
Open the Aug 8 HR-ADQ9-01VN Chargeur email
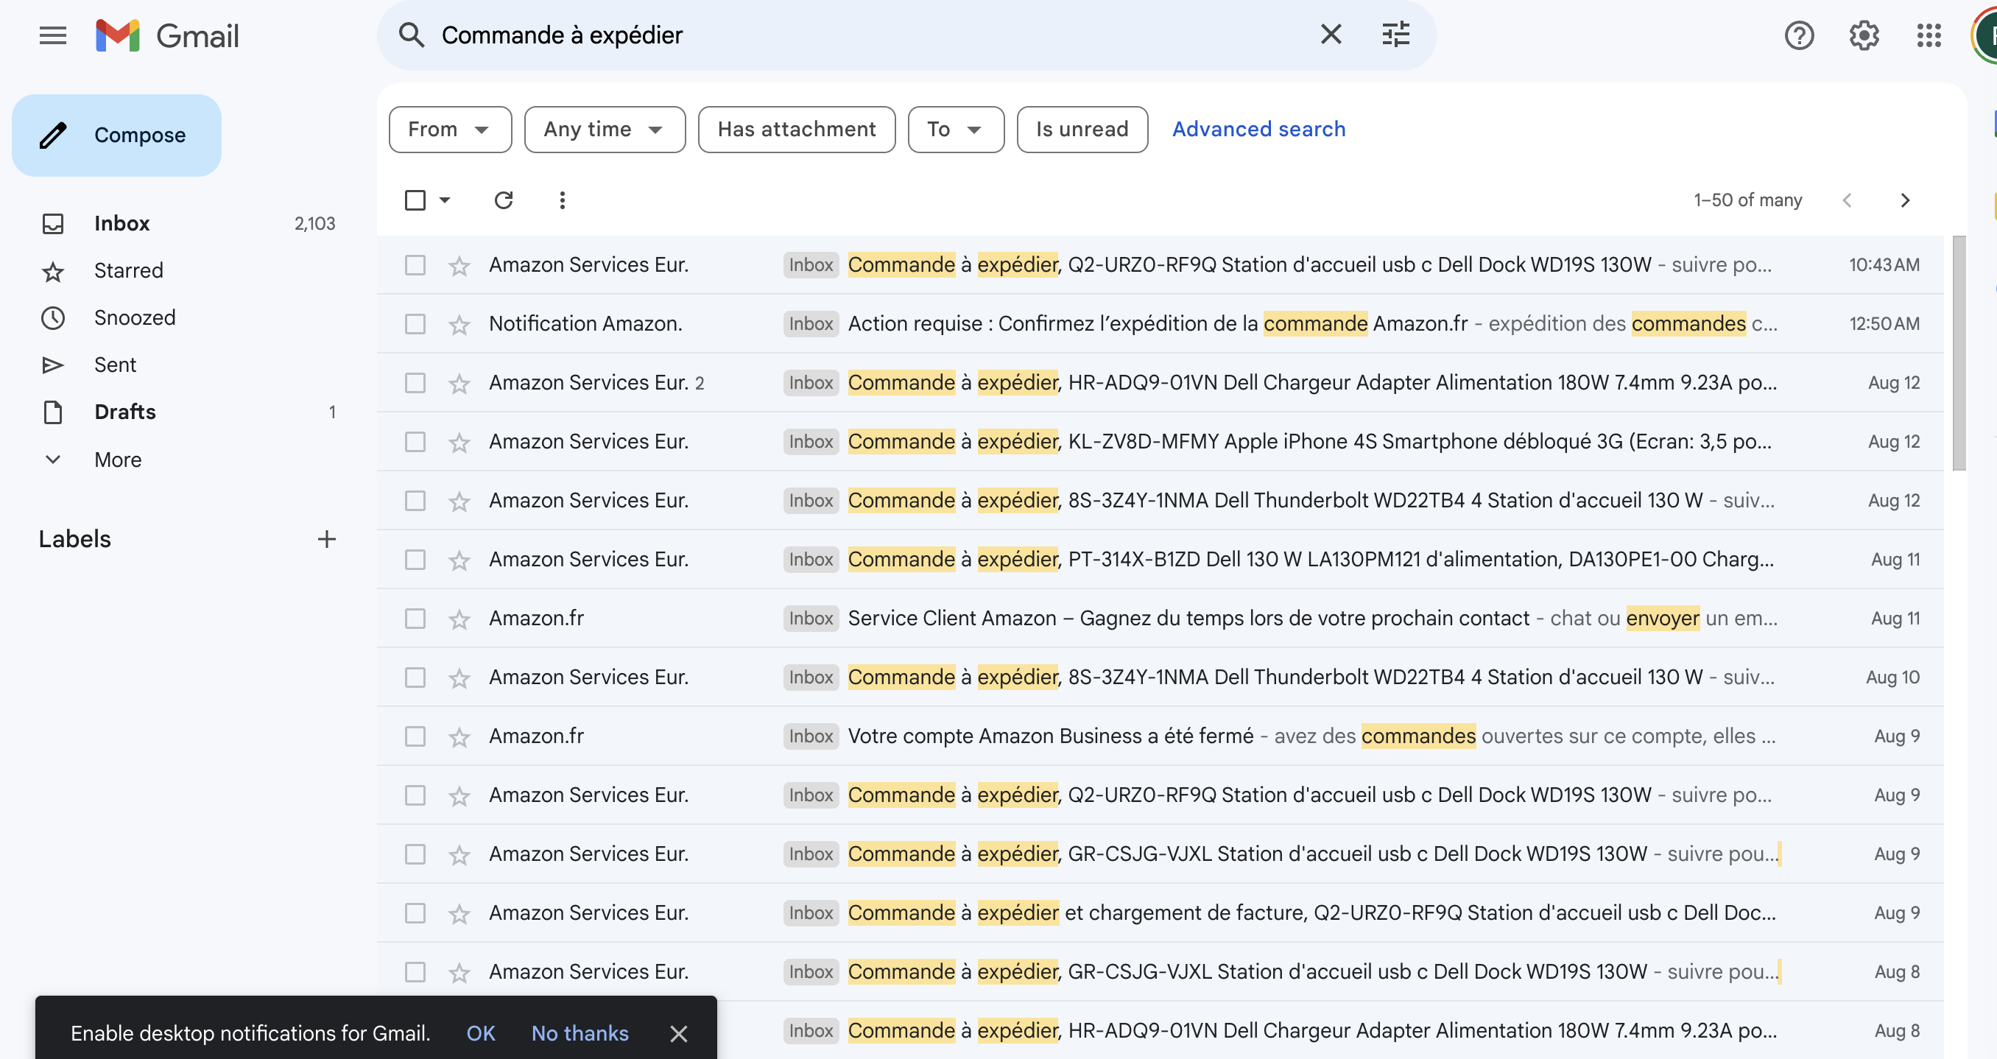1160,1031
